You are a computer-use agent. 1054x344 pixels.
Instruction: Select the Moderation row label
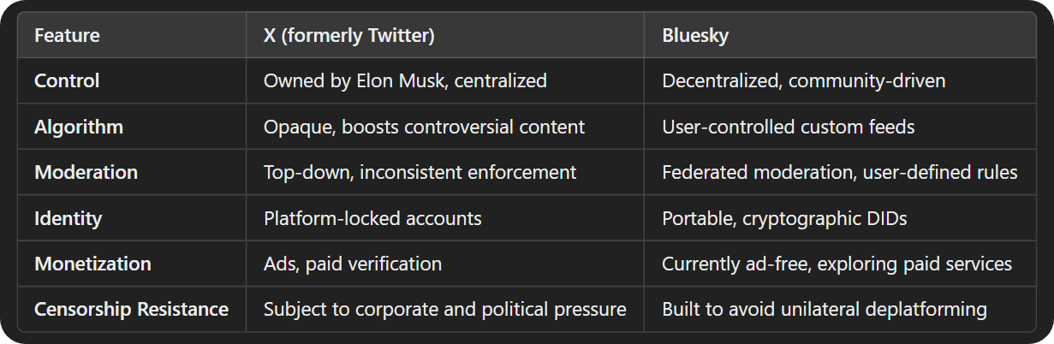pos(86,172)
